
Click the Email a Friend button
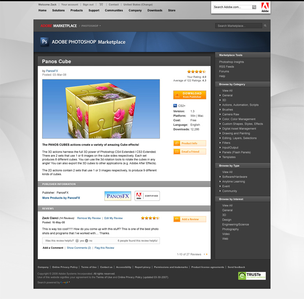pos(190,151)
